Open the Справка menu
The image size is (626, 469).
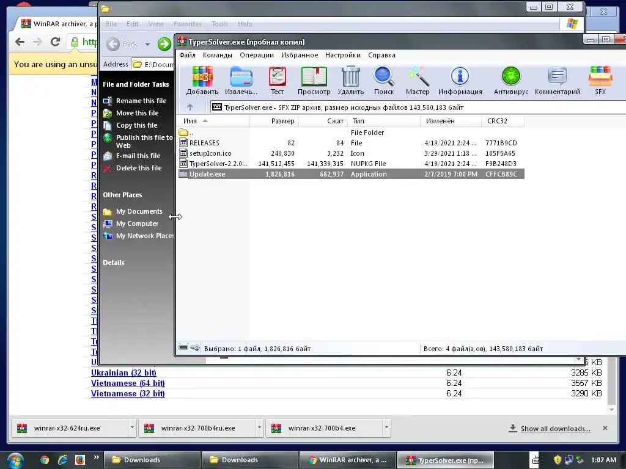(x=381, y=55)
